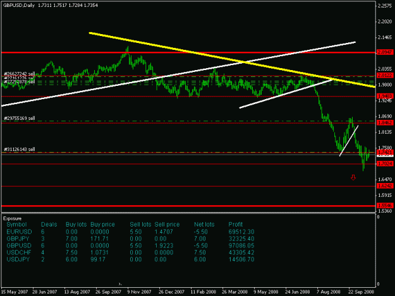This screenshot has width=395, height=296.
Task: Select the EURUSD row in Exposure
Action: pyautogui.click(x=130, y=232)
